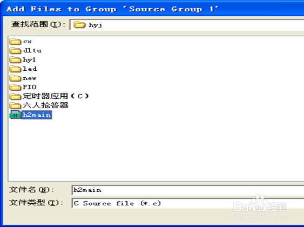Select the led folder name text
Viewport: 304px width, 227px height.
30,69
